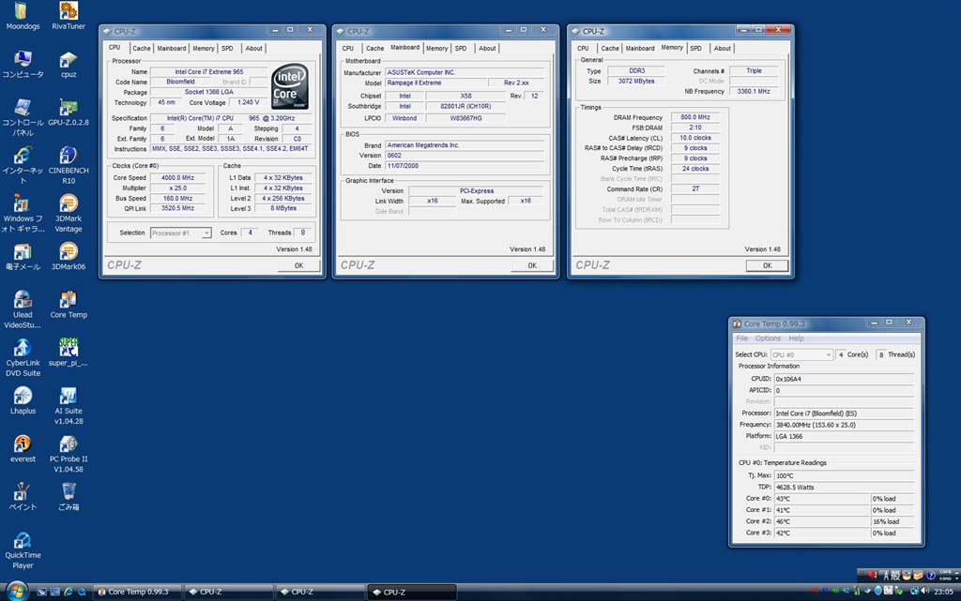Click Internet Explorer quick launch icon
This screenshot has height=601, width=961.
coord(68,592)
